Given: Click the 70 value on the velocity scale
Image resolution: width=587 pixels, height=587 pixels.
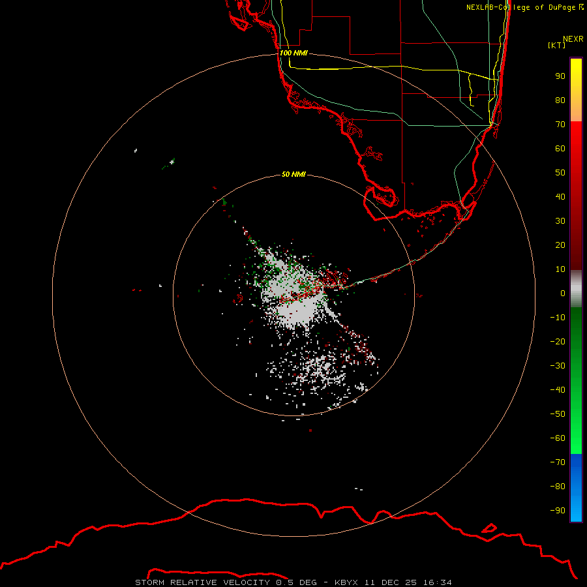Looking at the screenshot, I should [x=560, y=125].
